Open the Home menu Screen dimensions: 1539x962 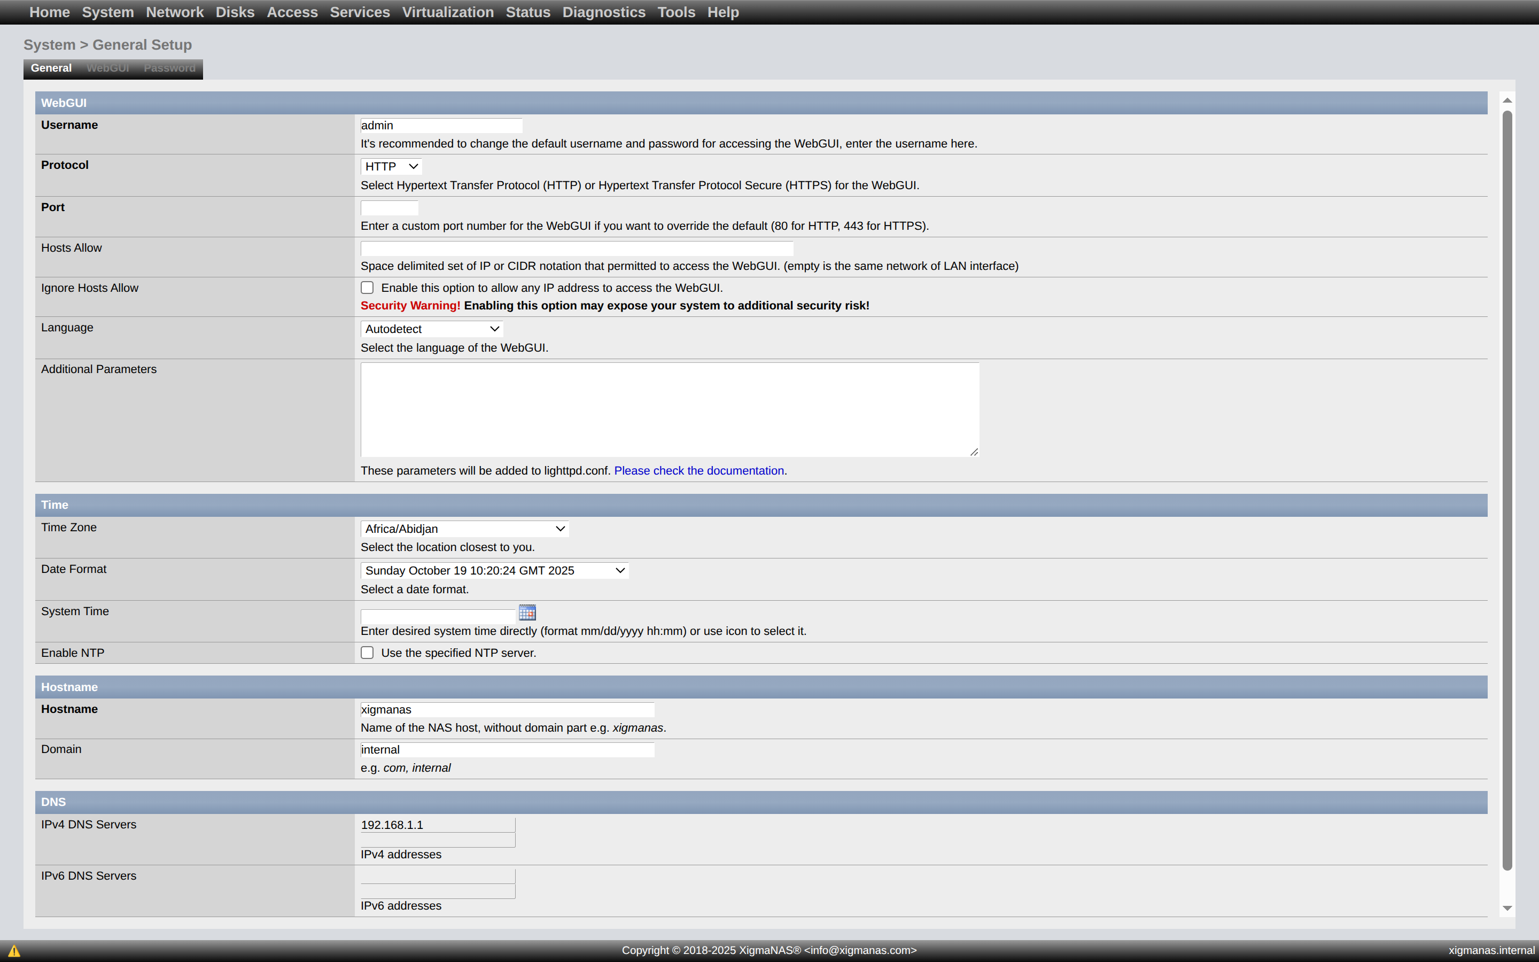pyautogui.click(x=50, y=12)
